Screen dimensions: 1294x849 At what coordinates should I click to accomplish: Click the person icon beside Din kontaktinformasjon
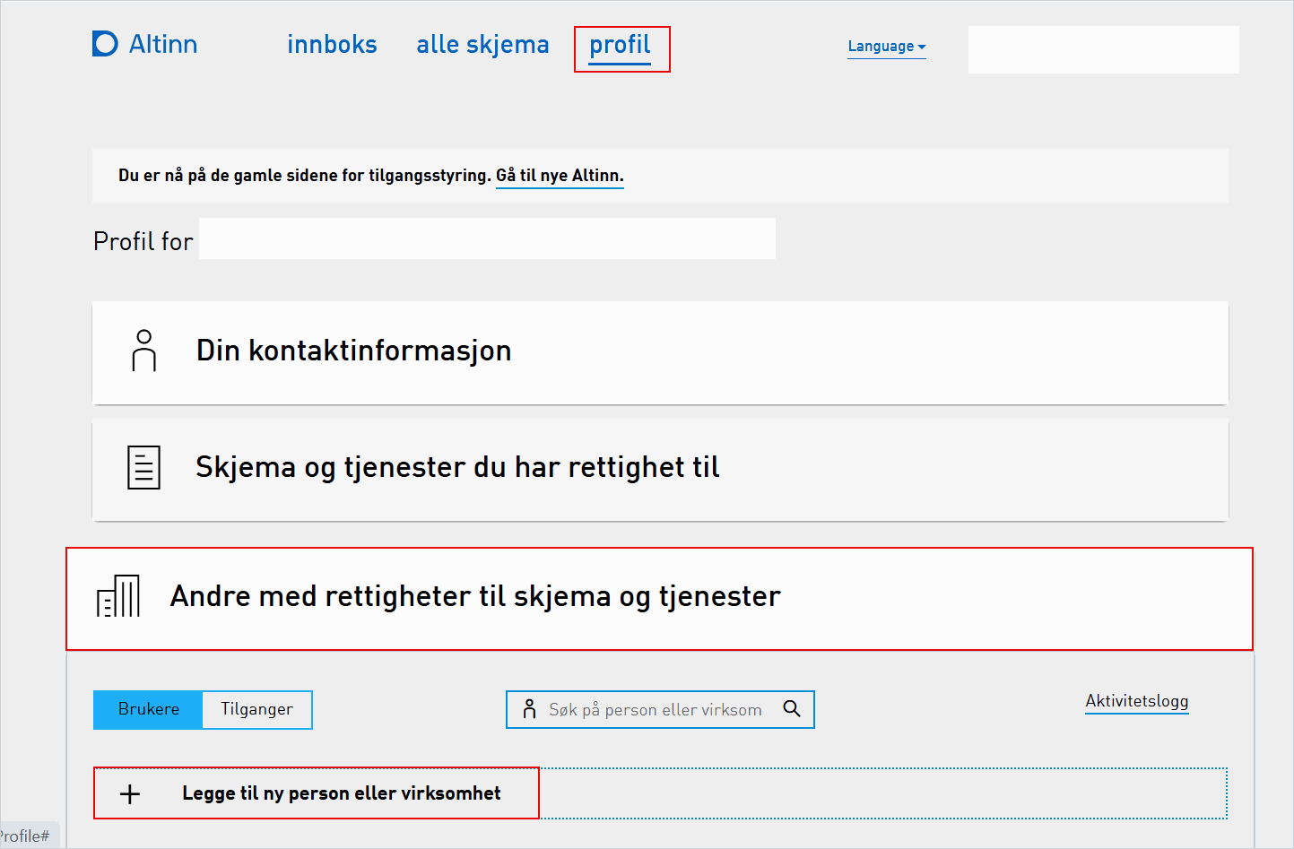pyautogui.click(x=143, y=351)
